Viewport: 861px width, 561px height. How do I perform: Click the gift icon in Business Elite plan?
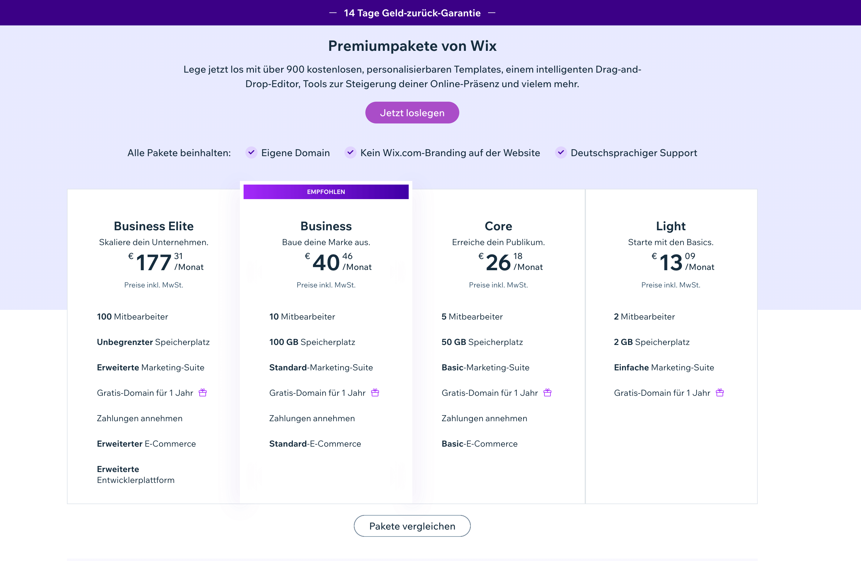203,393
